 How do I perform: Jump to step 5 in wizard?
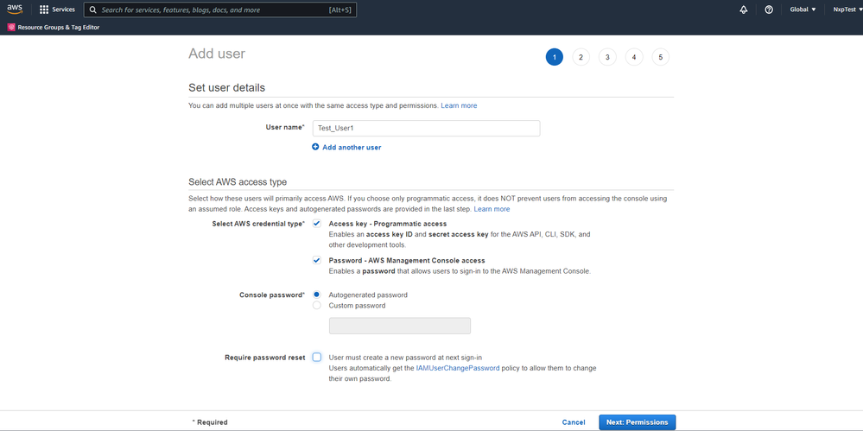coord(661,58)
